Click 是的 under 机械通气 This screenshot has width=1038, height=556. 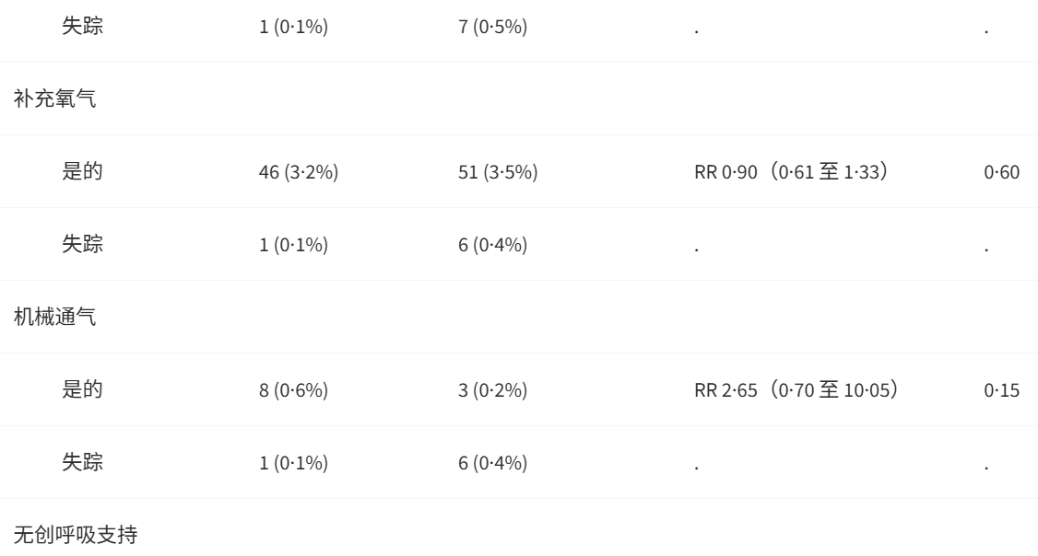coord(83,389)
